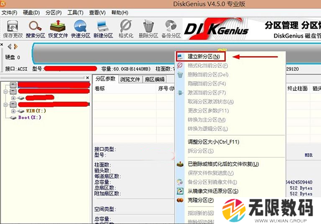Close the left tree panel X
The image size is (321, 224).
click(x=87, y=78)
